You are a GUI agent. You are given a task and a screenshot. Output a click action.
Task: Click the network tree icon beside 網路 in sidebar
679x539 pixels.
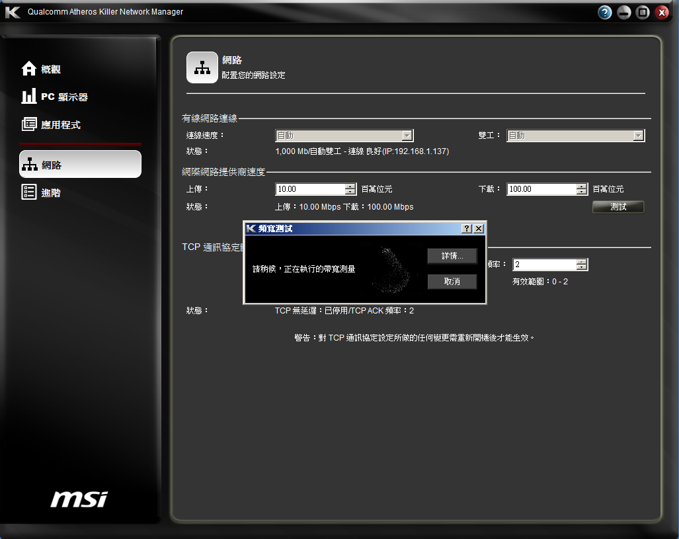coord(30,165)
